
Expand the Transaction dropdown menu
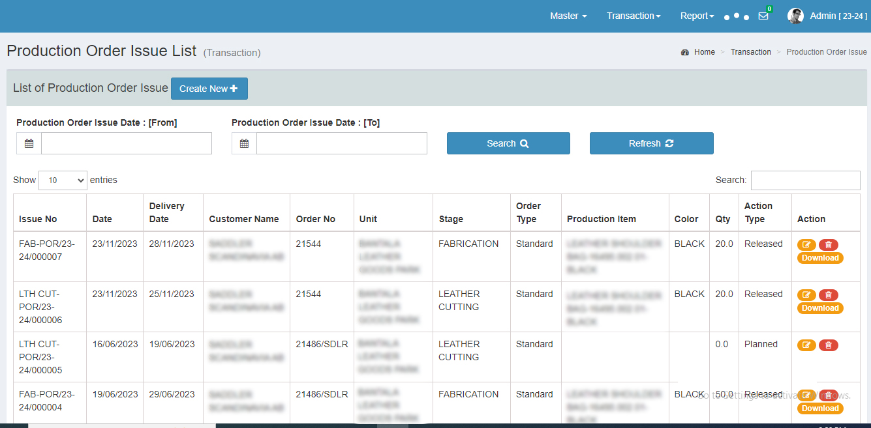[634, 16]
